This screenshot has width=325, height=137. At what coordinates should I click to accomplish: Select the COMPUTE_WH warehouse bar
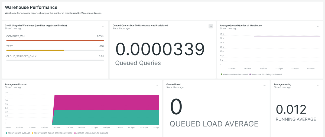point(55,40)
